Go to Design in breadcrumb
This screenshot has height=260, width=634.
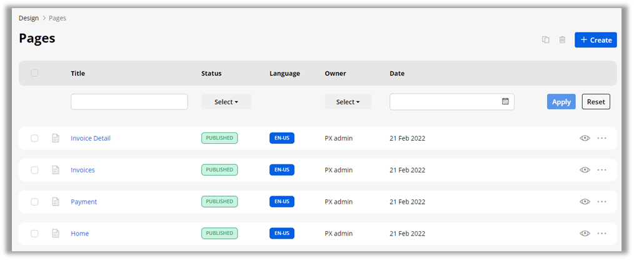(x=28, y=18)
